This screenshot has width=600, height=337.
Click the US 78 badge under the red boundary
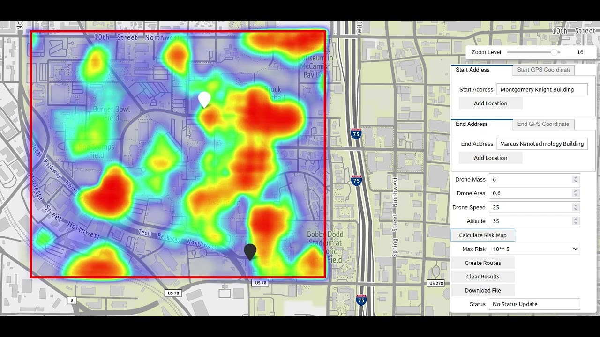click(260, 283)
